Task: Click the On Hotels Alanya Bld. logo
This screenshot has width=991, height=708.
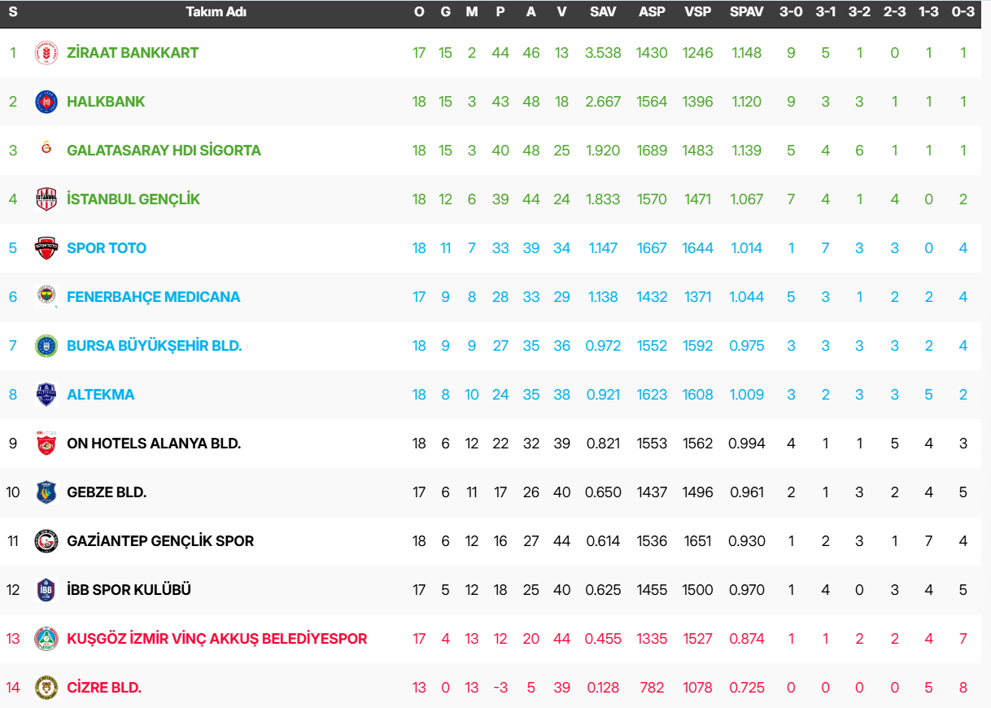Action: click(46, 444)
